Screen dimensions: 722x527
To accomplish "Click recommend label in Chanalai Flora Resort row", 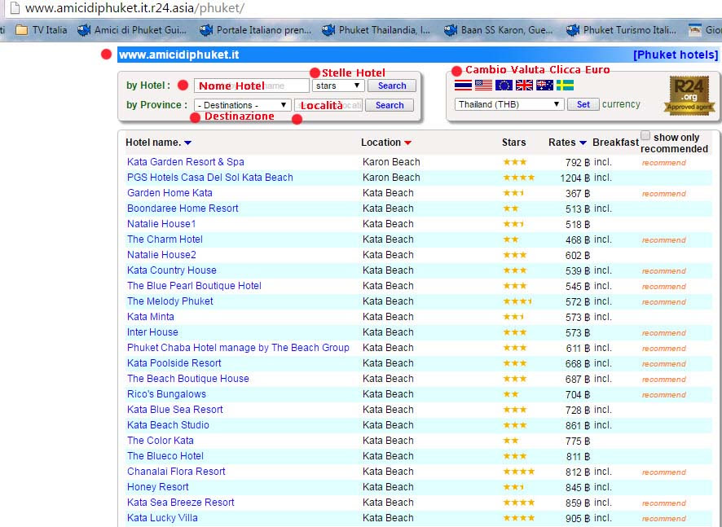I will [664, 472].
